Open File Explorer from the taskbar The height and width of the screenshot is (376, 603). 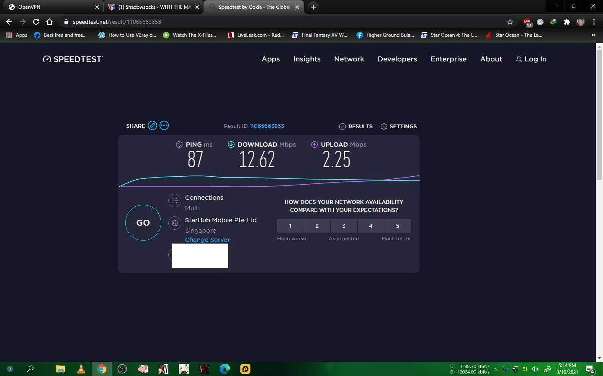click(61, 369)
